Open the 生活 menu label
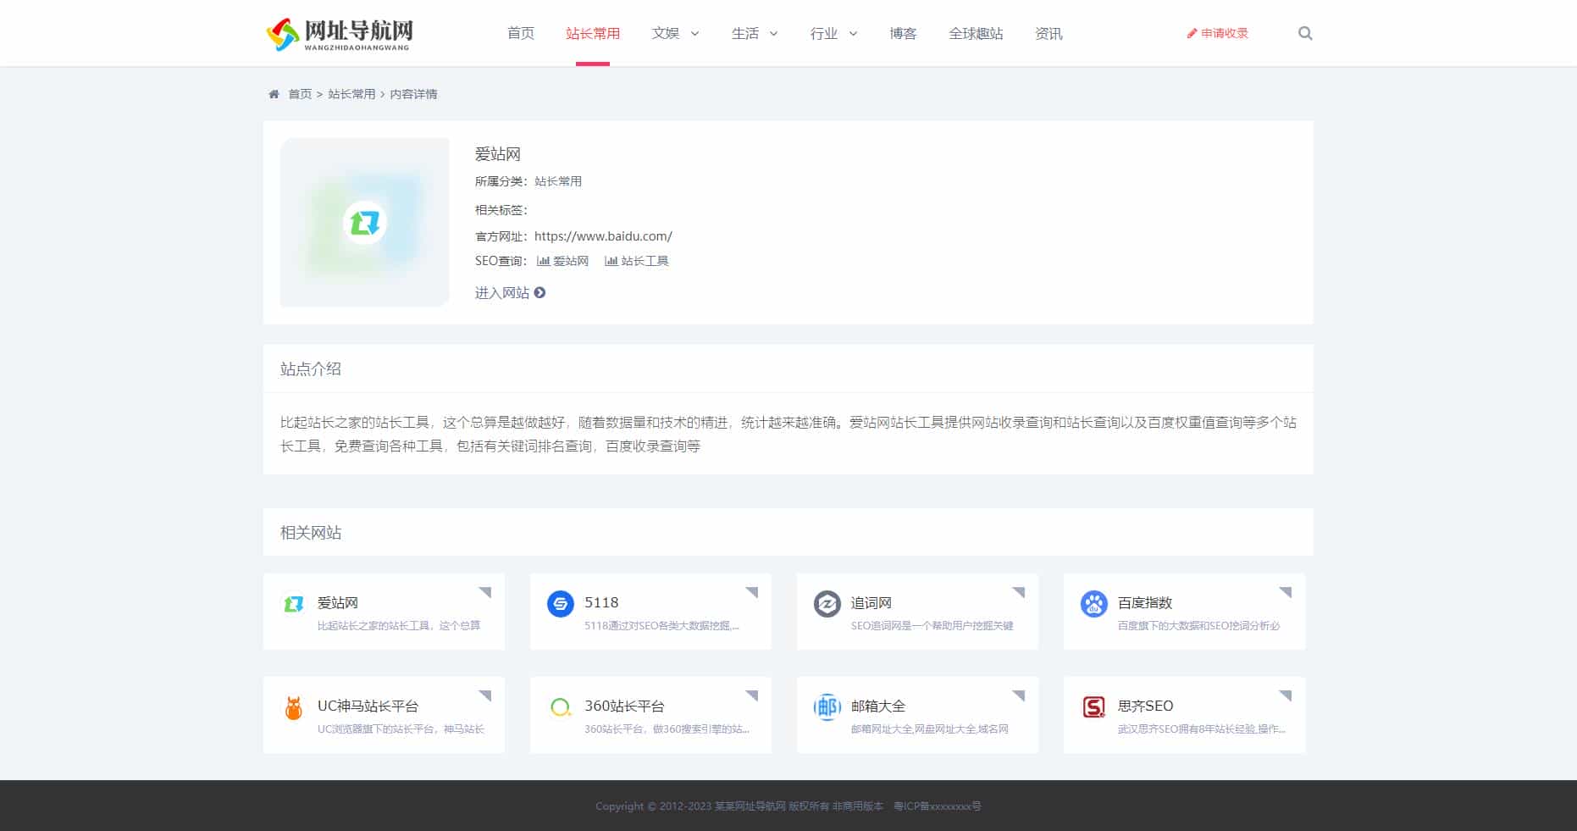1577x831 pixels. pyautogui.click(x=745, y=33)
